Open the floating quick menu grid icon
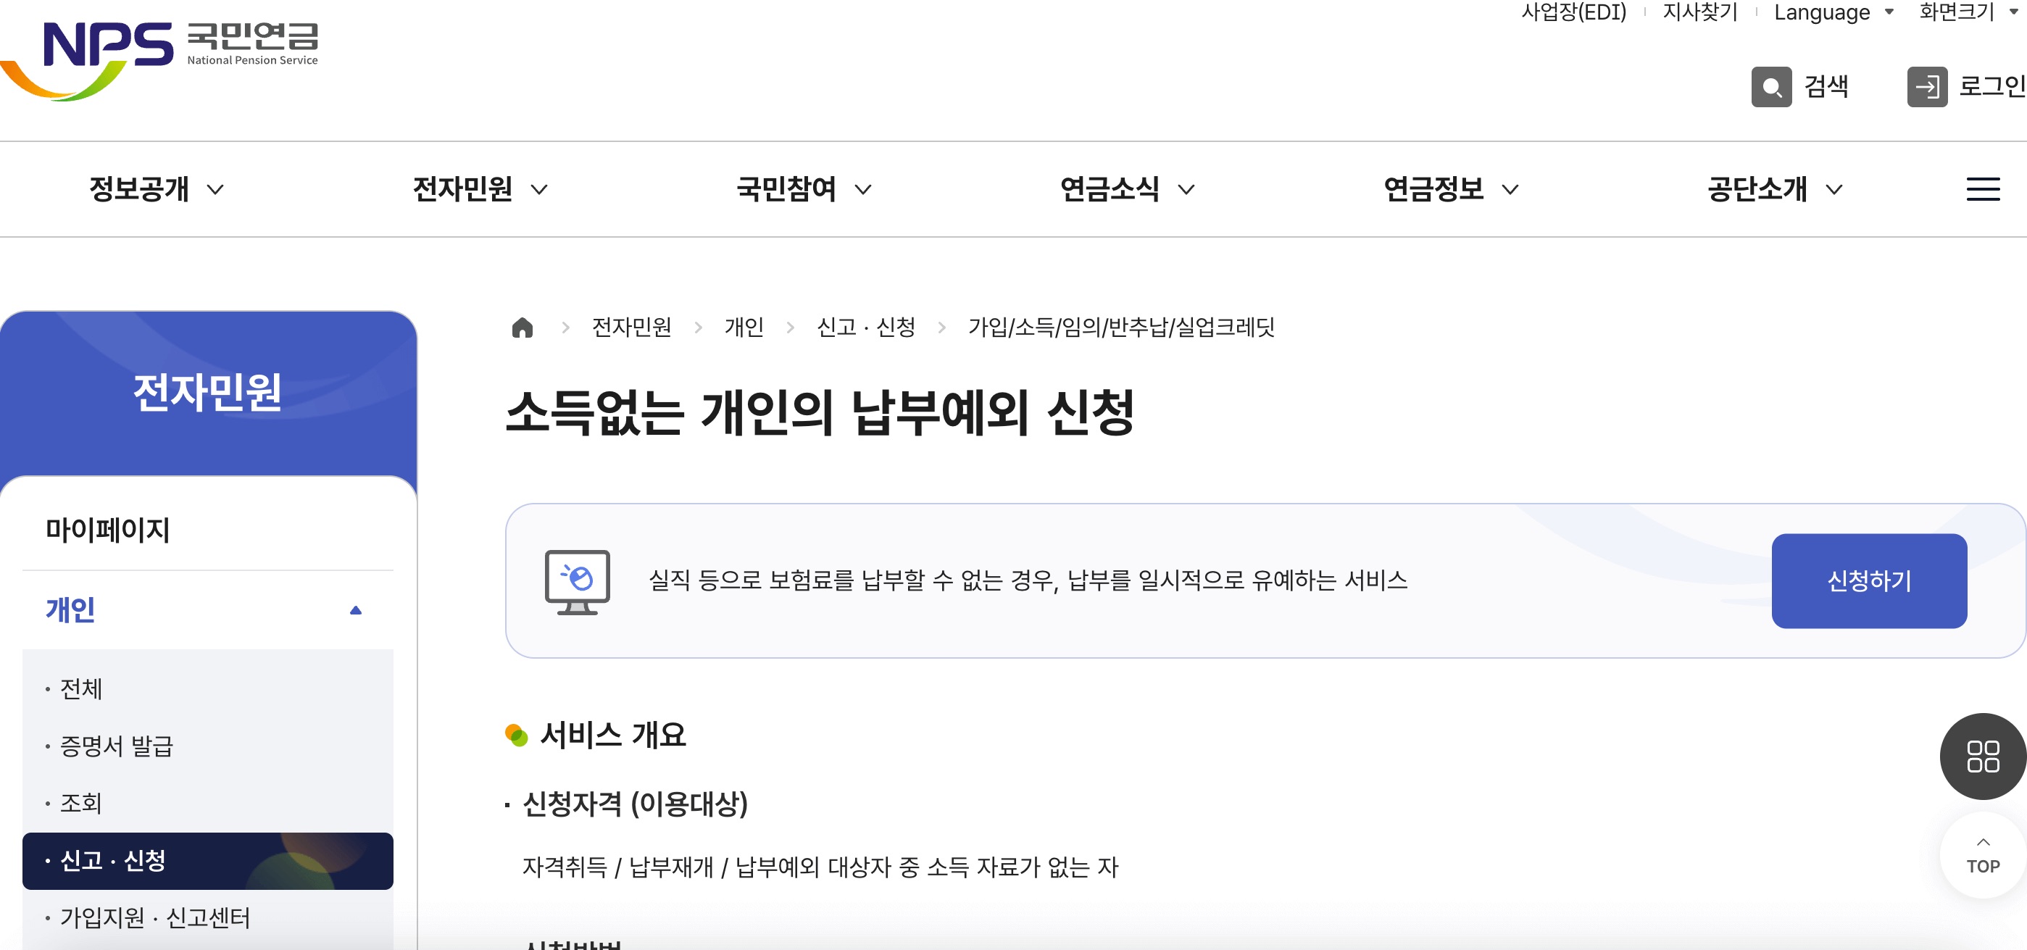Image resolution: width=2027 pixels, height=950 pixels. (x=1982, y=756)
